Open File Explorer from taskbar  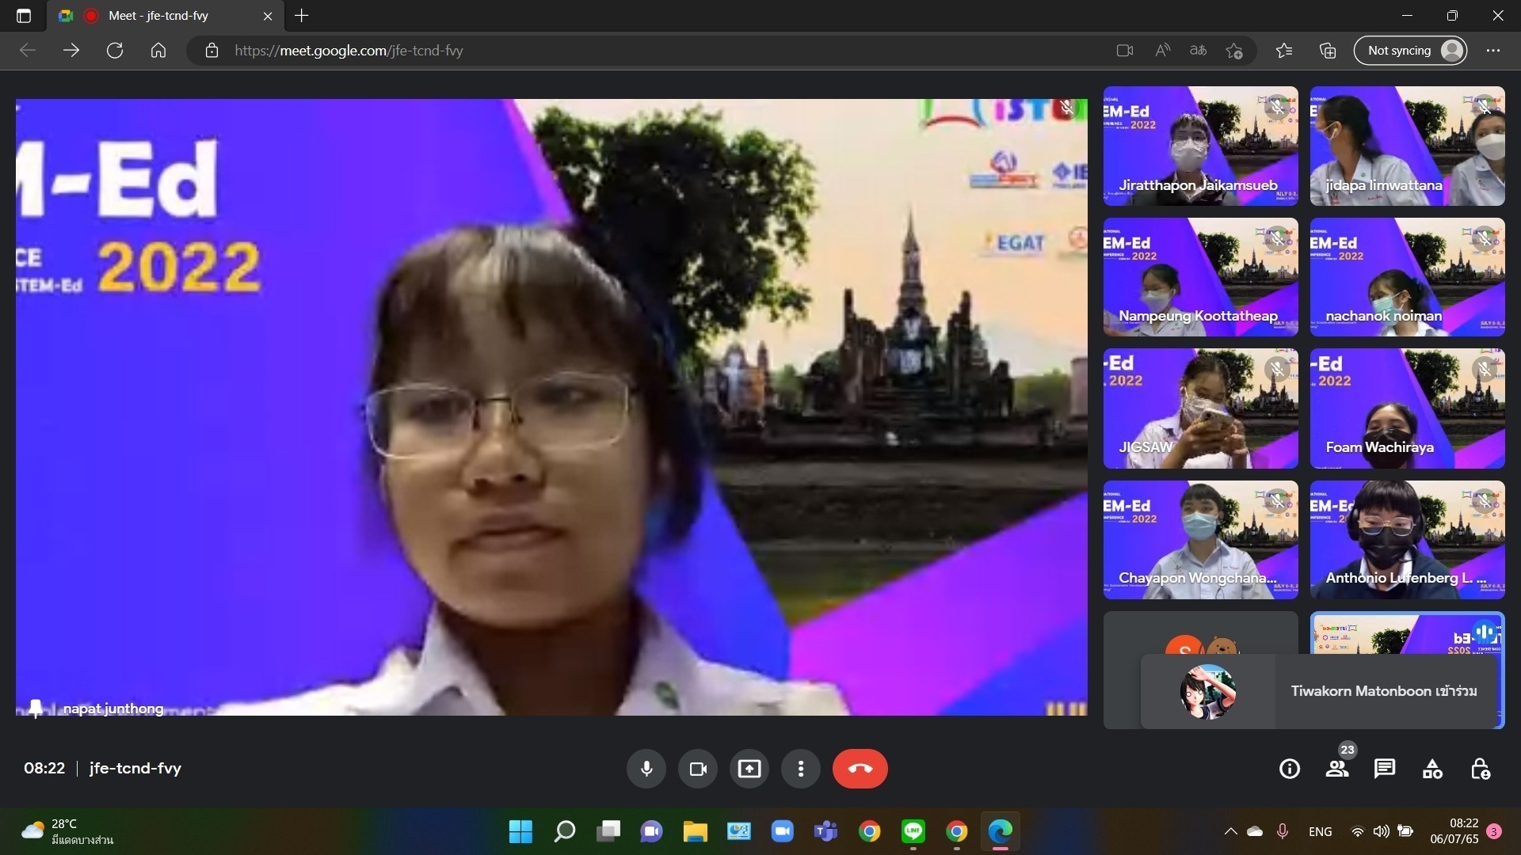pyautogui.click(x=695, y=831)
